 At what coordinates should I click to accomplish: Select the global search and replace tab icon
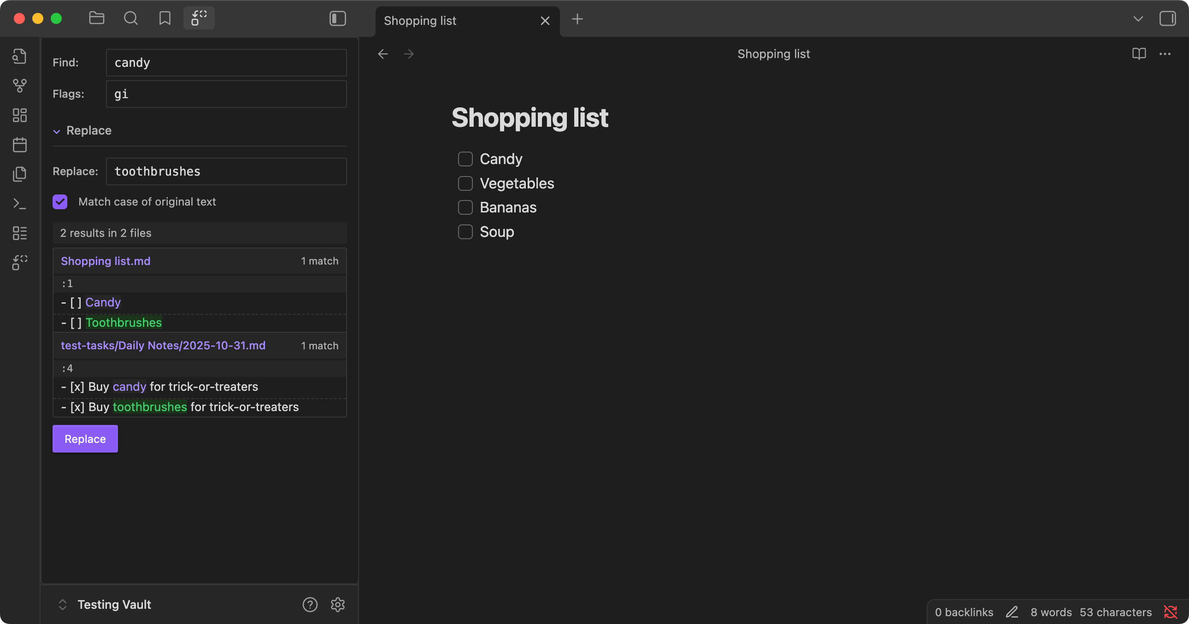coord(199,18)
